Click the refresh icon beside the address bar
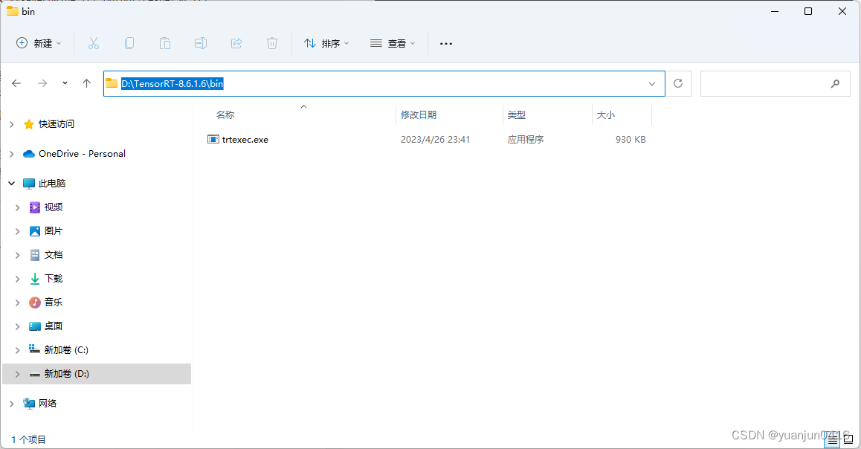This screenshot has width=861, height=449. click(677, 83)
